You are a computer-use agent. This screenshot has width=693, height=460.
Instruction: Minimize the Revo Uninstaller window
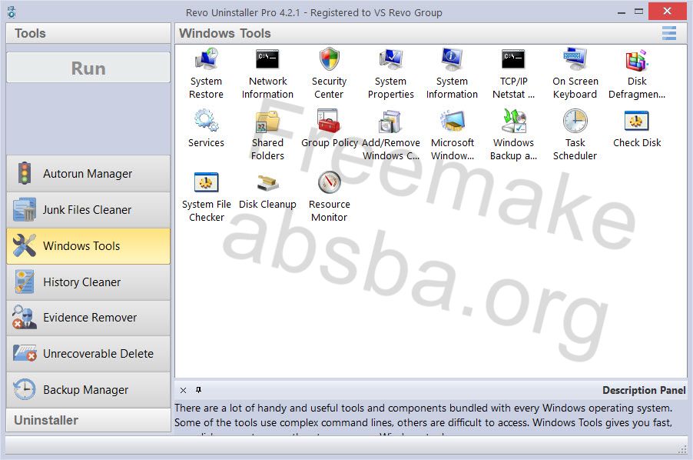(622, 12)
